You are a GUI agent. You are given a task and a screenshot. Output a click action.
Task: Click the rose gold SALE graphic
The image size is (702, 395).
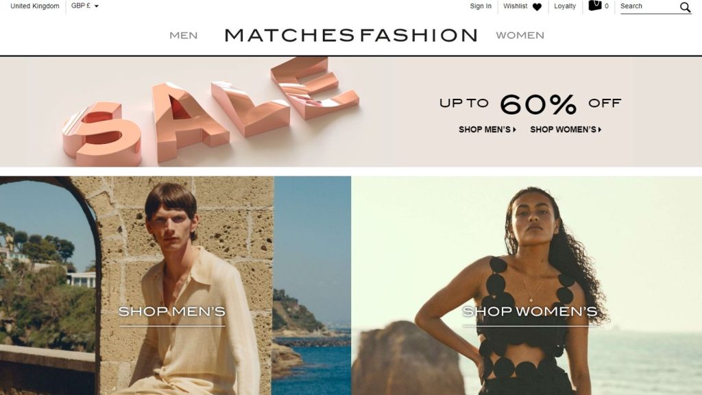[x=210, y=112]
